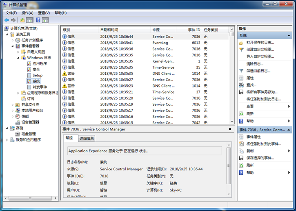The height and width of the screenshot is (211, 296).
Task: Expand the 服务和应用程序 tree node
Action: point(7,140)
